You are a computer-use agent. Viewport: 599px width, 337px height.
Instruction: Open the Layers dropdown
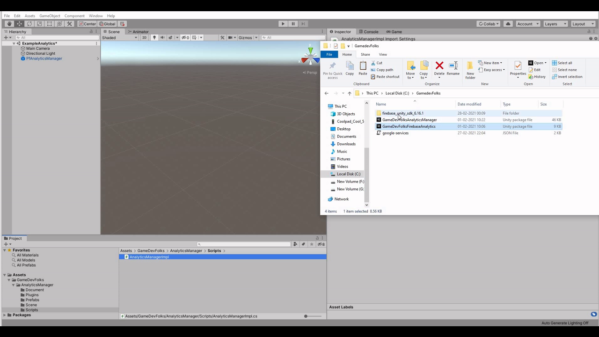tap(555, 24)
